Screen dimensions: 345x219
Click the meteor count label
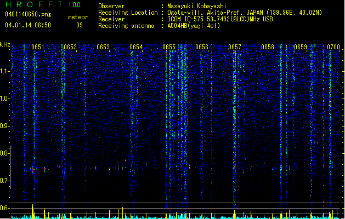[x=78, y=17]
